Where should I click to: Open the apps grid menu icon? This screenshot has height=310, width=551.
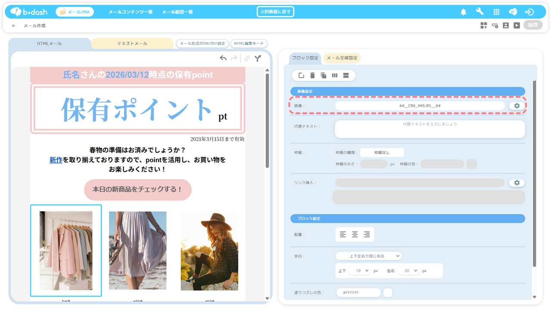[x=496, y=12]
